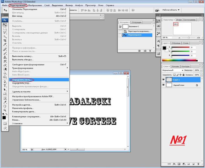Hide Задний план layer with eye icon
Screen dimensions: 205x168
pyautogui.click(x=163, y=85)
